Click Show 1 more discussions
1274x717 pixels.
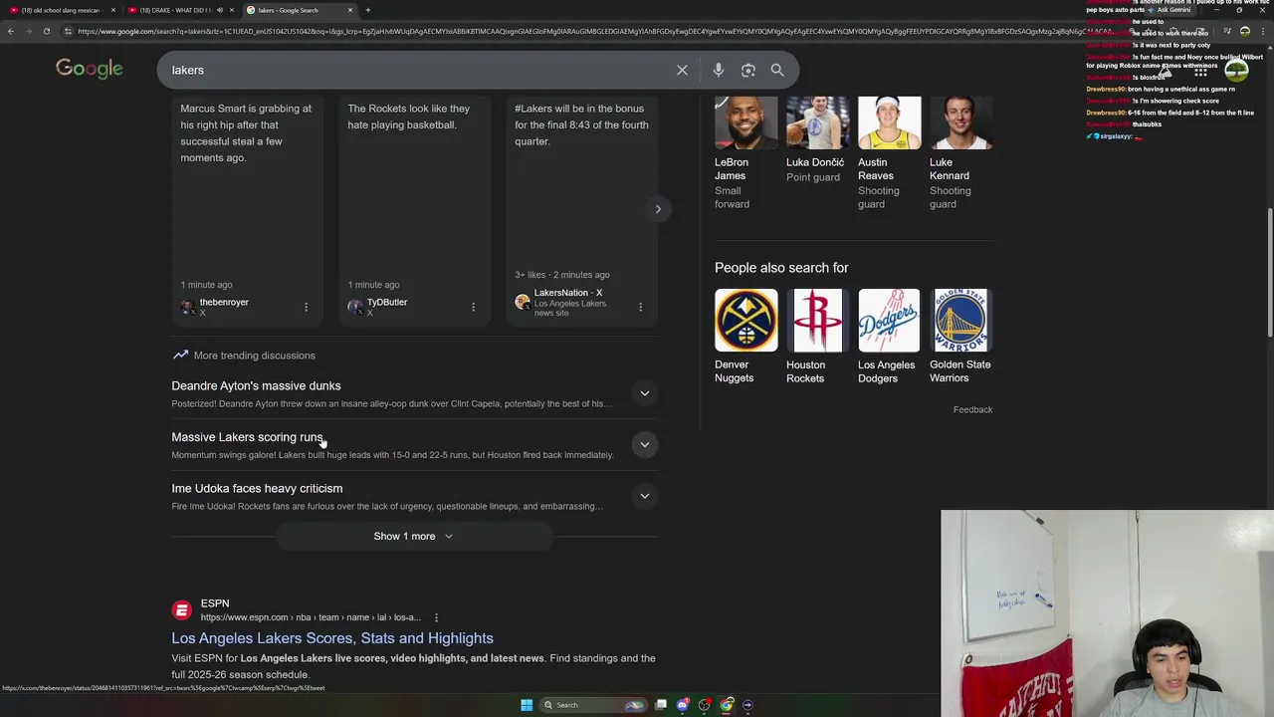click(x=413, y=536)
